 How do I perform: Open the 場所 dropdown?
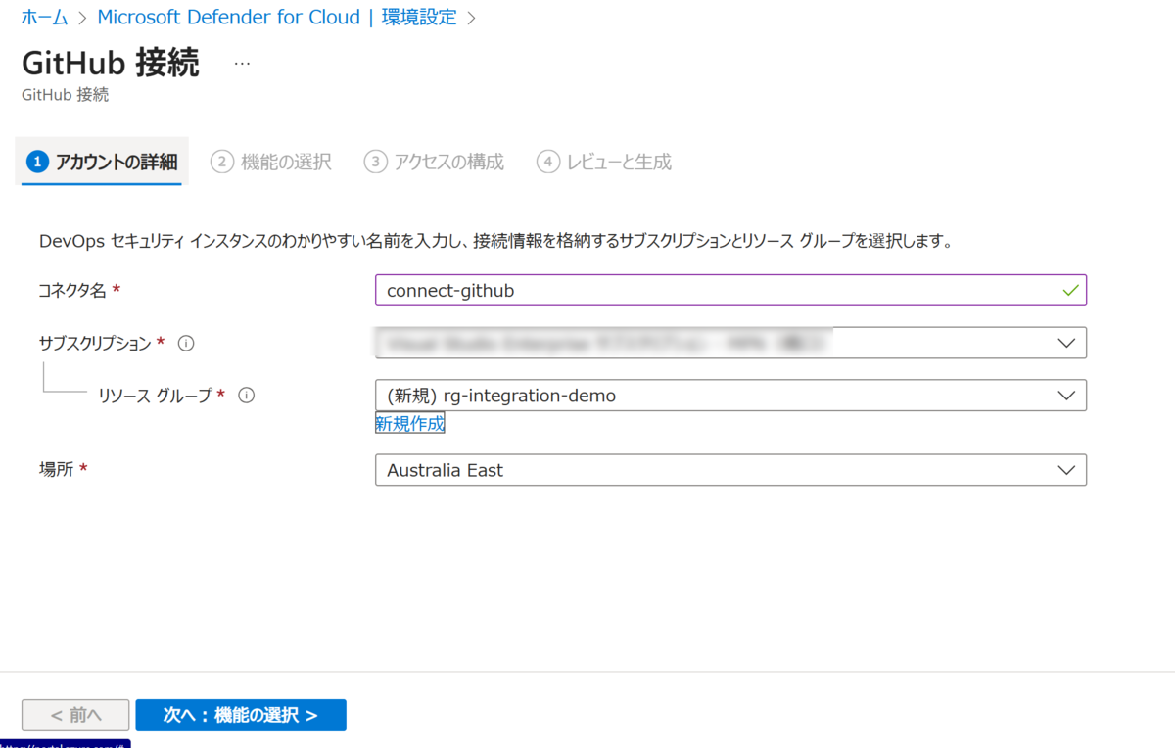click(1067, 470)
